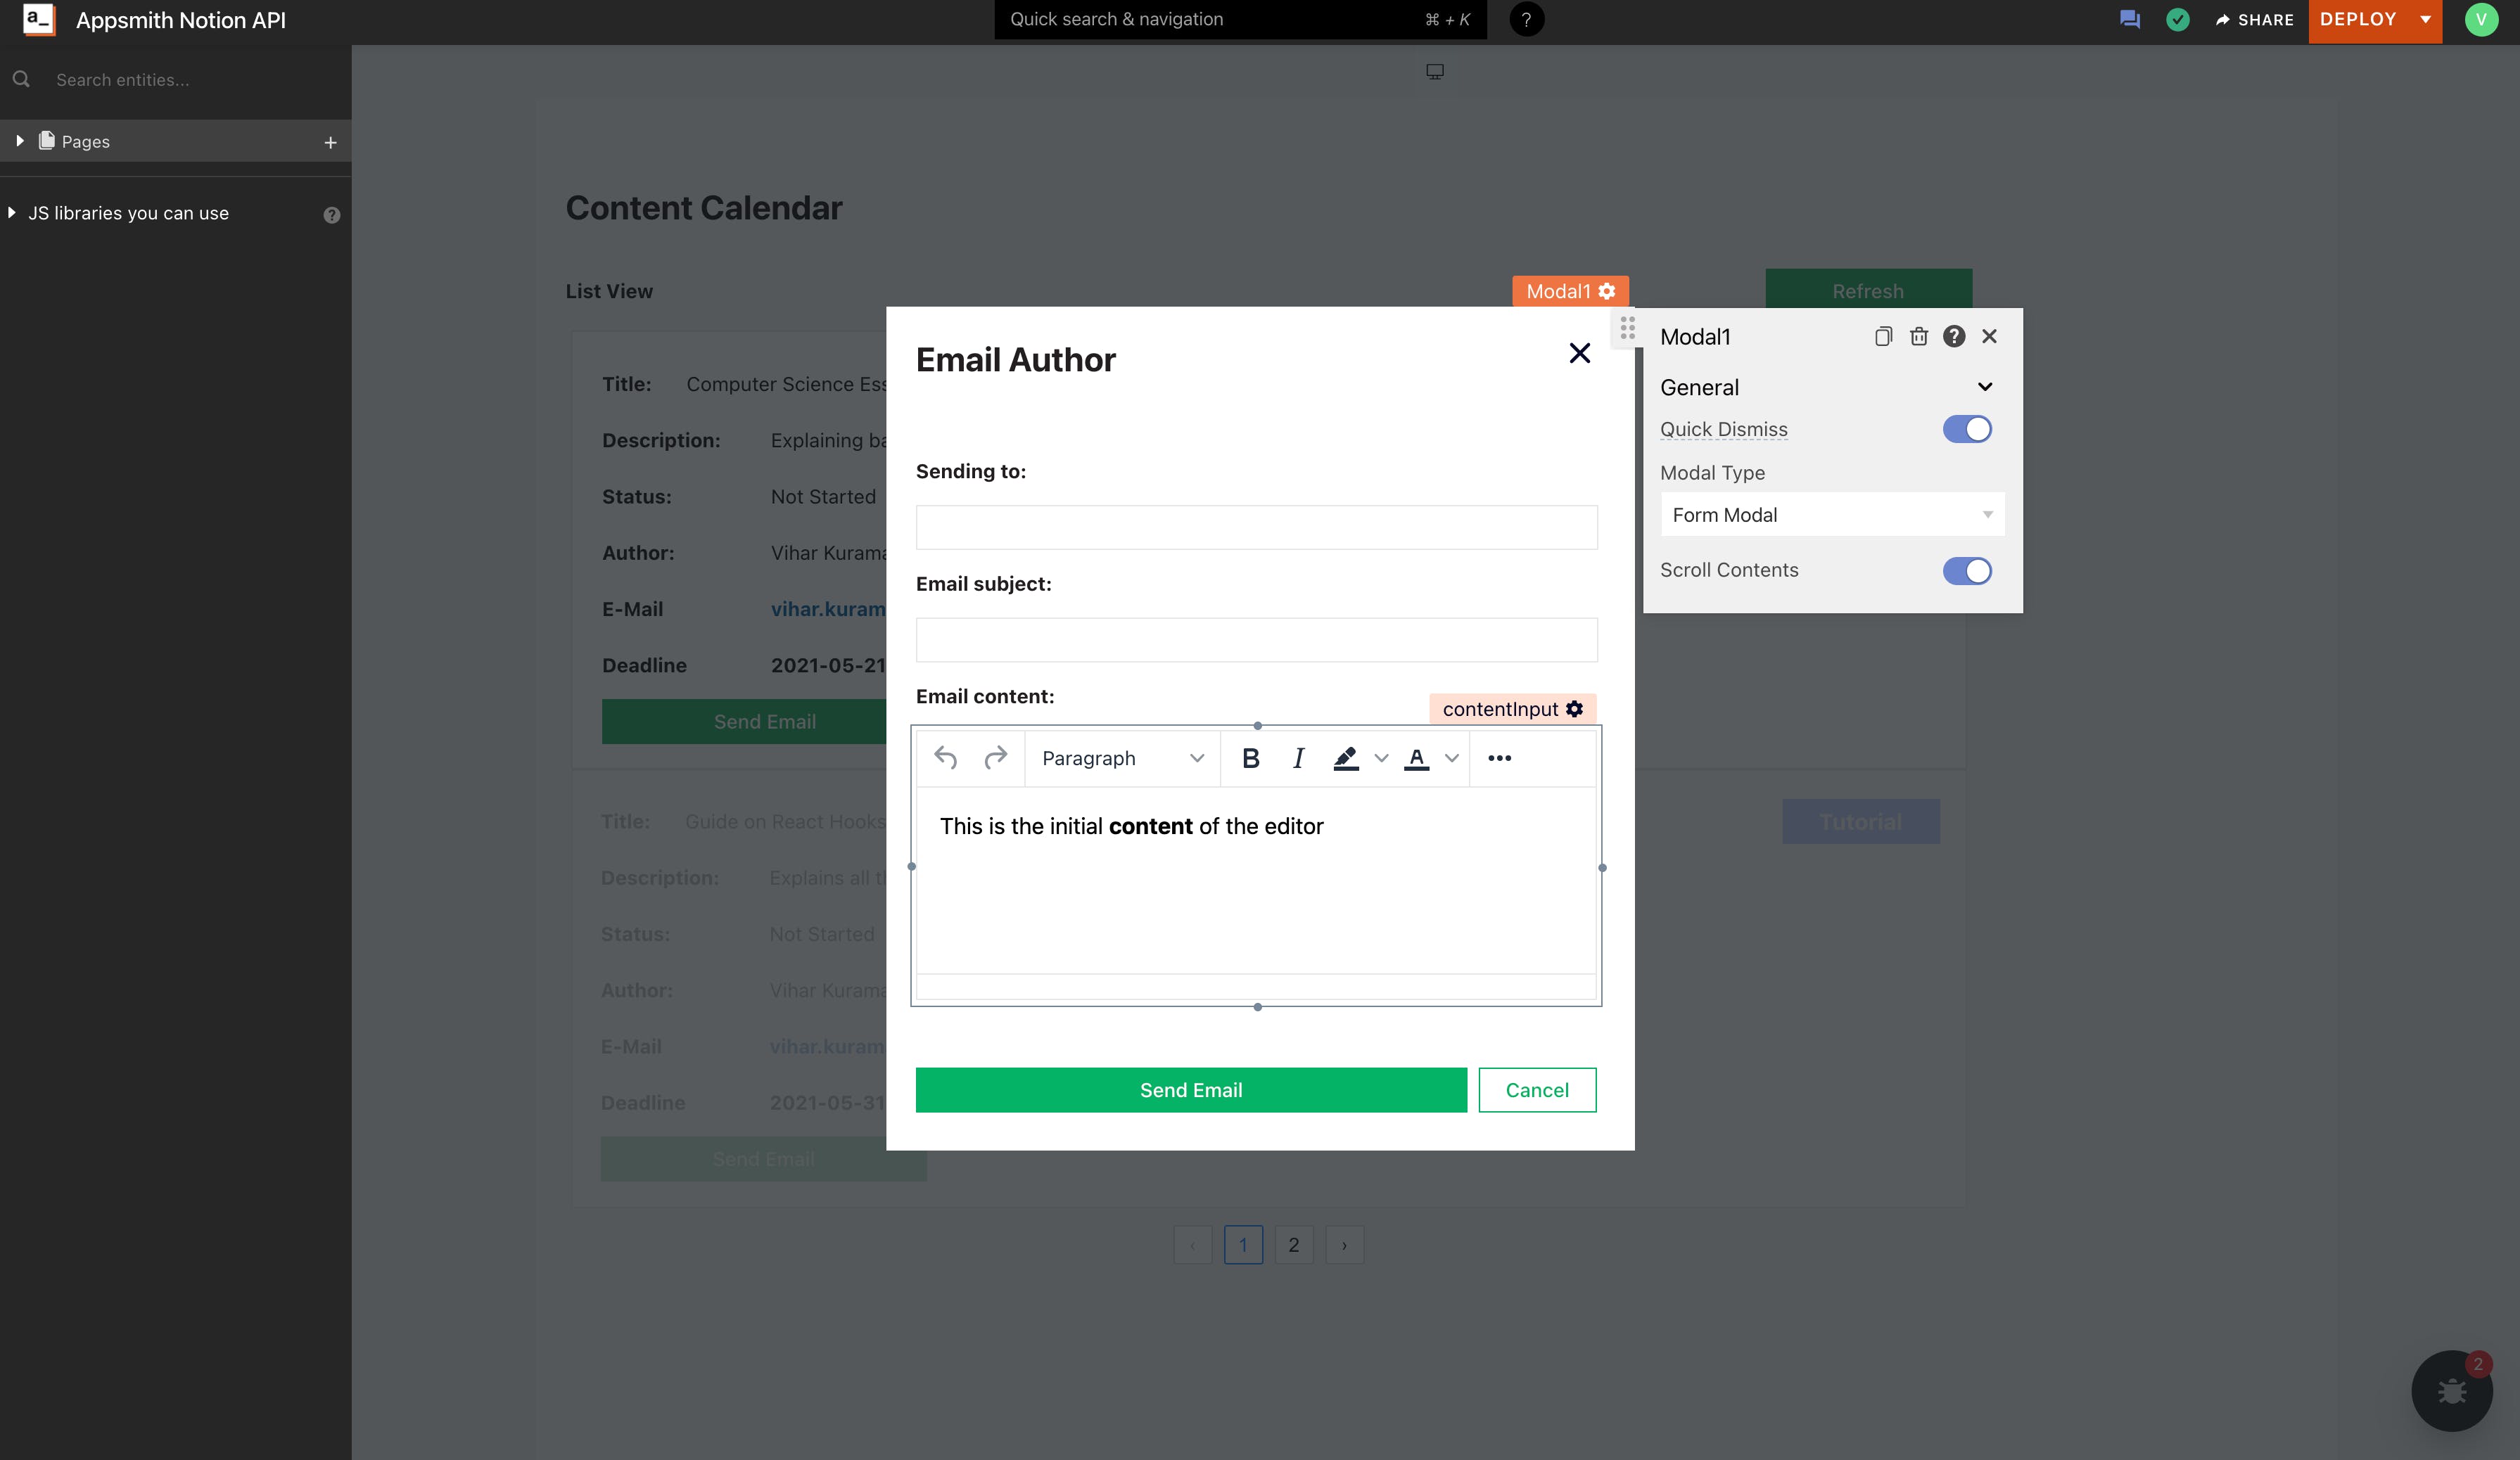Click the redo icon in the editor toolbar
The width and height of the screenshot is (2520, 1460).
pos(995,758)
